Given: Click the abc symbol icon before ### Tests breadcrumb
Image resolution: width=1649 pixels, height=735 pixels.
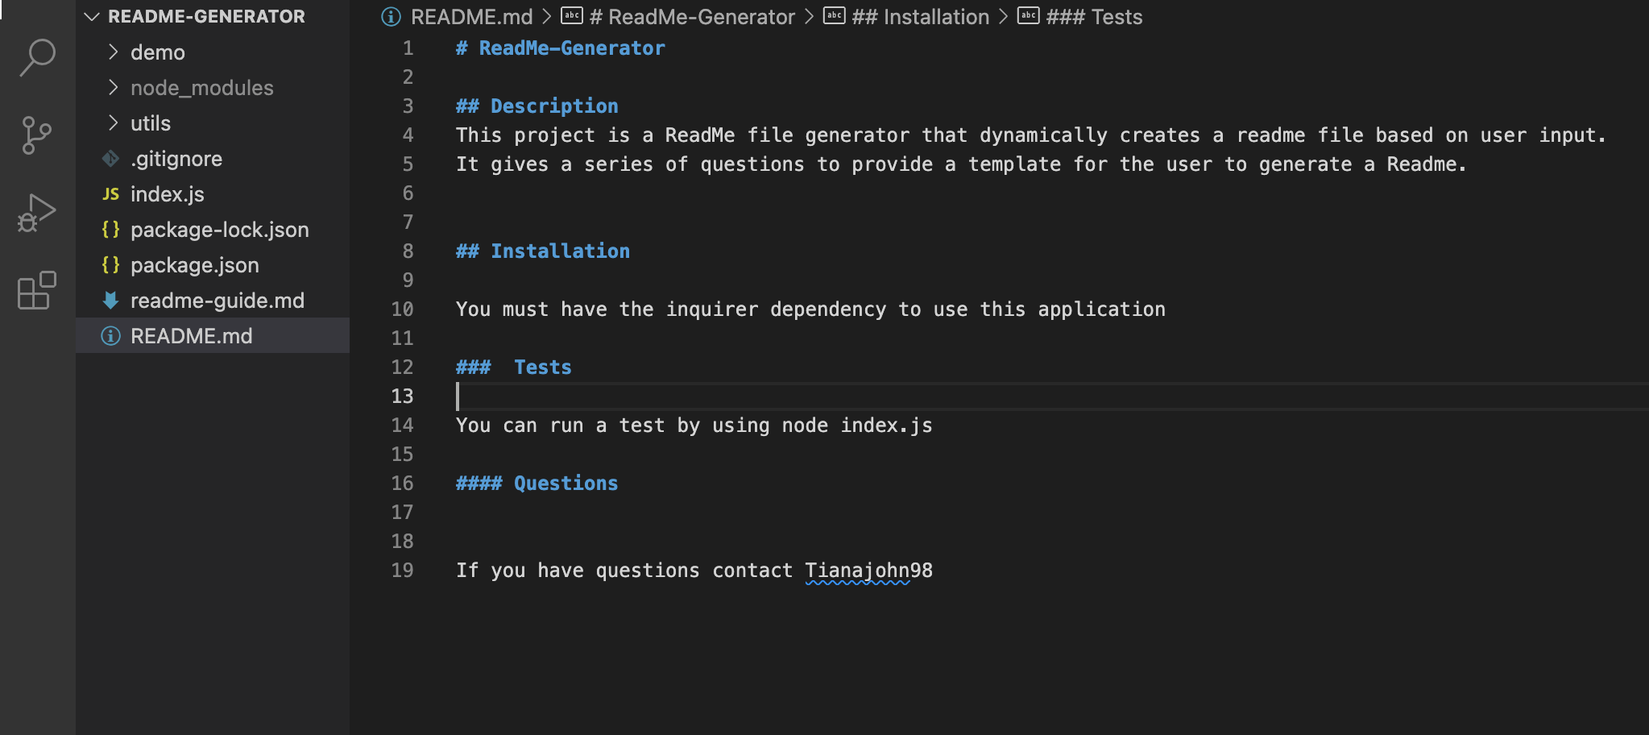Looking at the screenshot, I should pyautogui.click(x=1029, y=16).
